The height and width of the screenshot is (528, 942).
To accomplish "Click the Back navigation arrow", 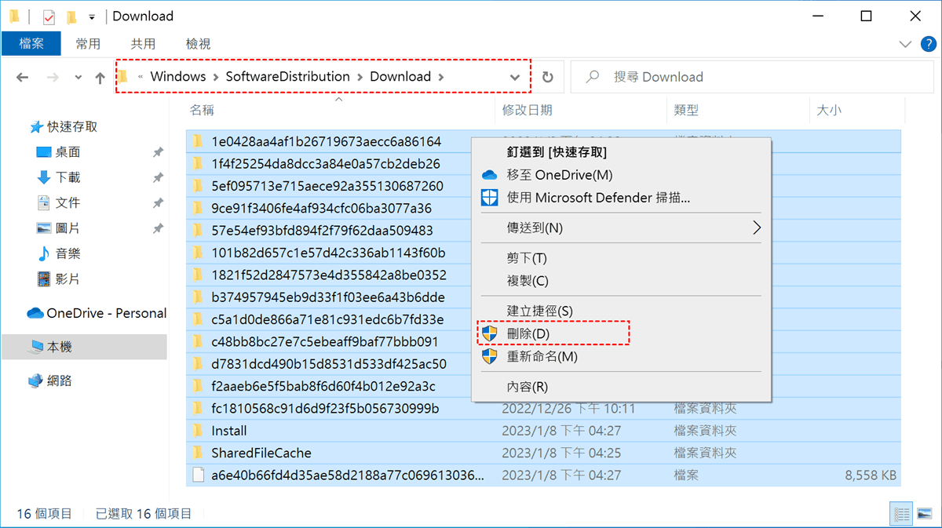I will [x=22, y=77].
